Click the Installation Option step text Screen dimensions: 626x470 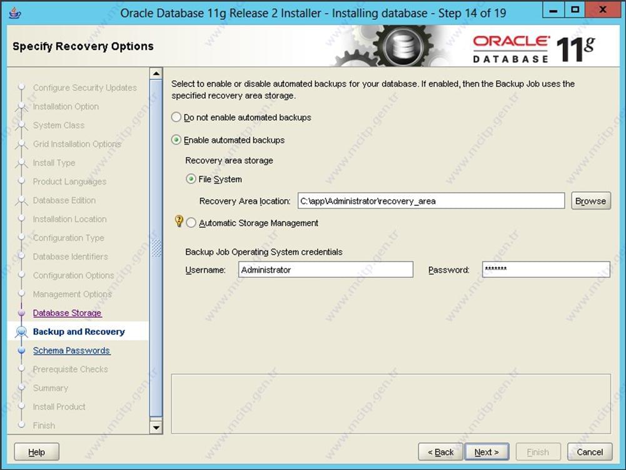point(66,106)
